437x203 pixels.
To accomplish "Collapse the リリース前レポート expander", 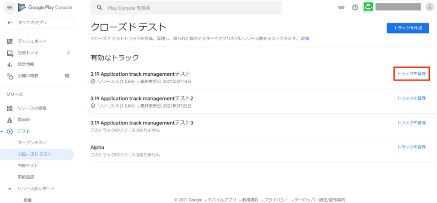I will coord(10,189).
